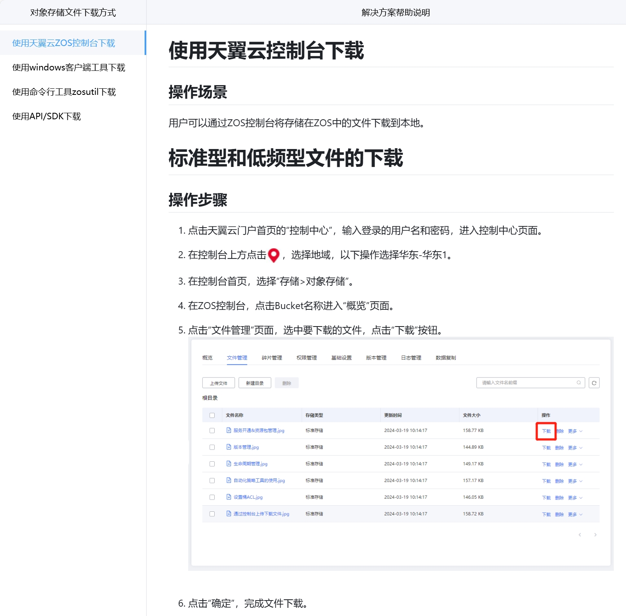The height and width of the screenshot is (616, 626).
Task: Click 下载 for 通过控制台上传下载文件.jpg
Action: tap(546, 515)
